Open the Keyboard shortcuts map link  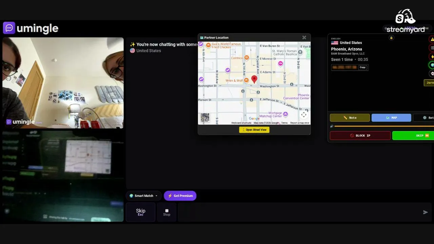pyautogui.click(x=241, y=123)
